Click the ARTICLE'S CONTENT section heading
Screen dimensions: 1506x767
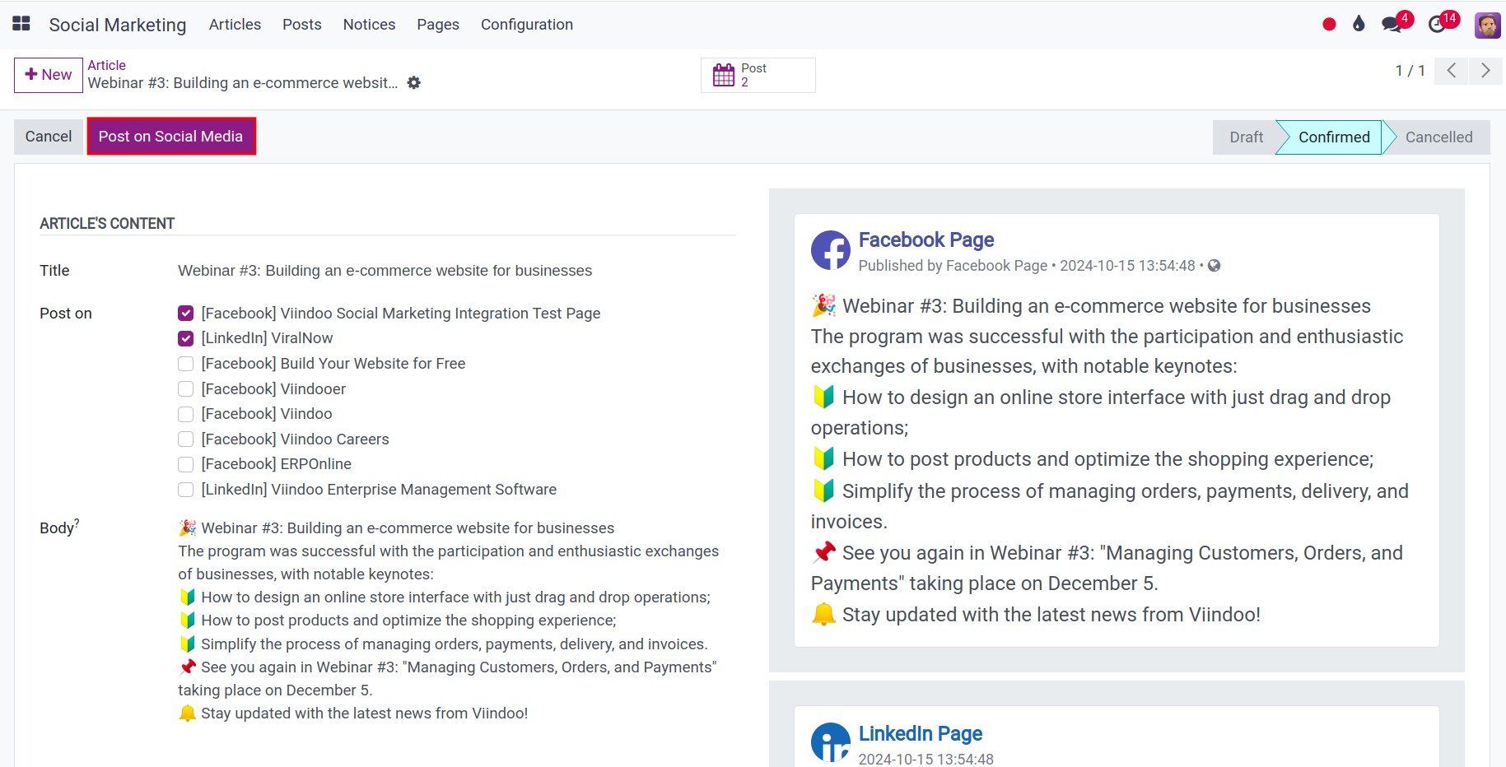coord(107,224)
